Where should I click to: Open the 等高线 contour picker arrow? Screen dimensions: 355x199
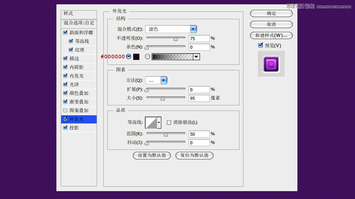click(159, 123)
